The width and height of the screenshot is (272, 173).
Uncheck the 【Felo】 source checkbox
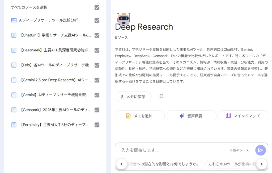point(97,65)
